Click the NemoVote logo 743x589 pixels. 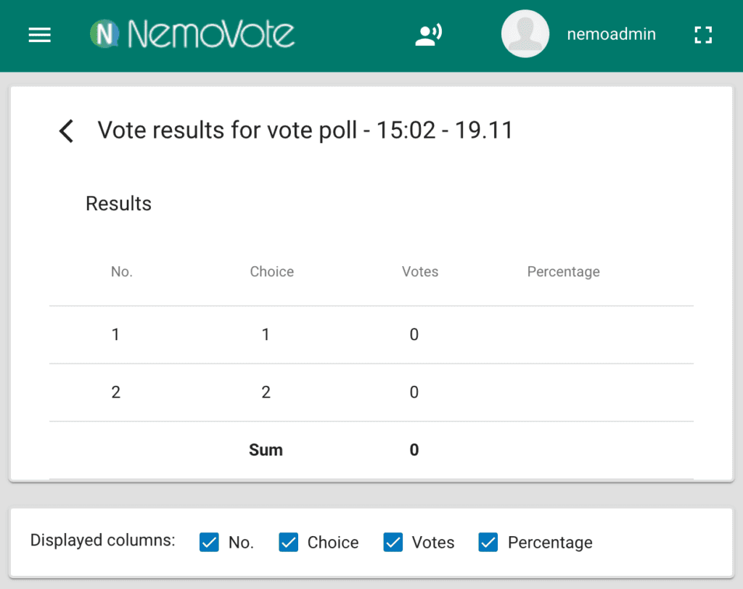[192, 33]
